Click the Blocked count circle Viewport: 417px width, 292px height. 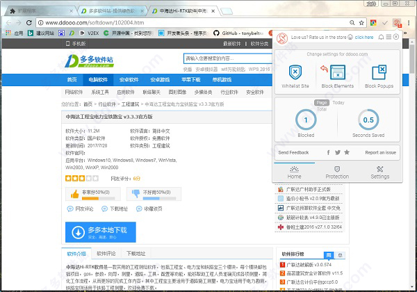[x=306, y=120]
